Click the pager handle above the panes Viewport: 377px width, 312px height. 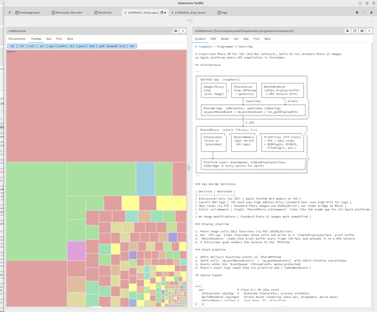[190, 21]
